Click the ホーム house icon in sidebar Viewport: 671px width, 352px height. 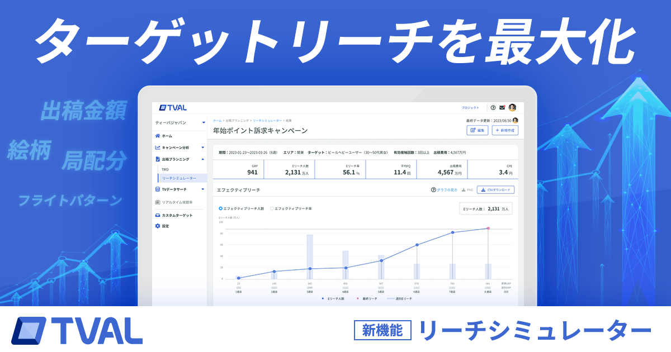(158, 136)
